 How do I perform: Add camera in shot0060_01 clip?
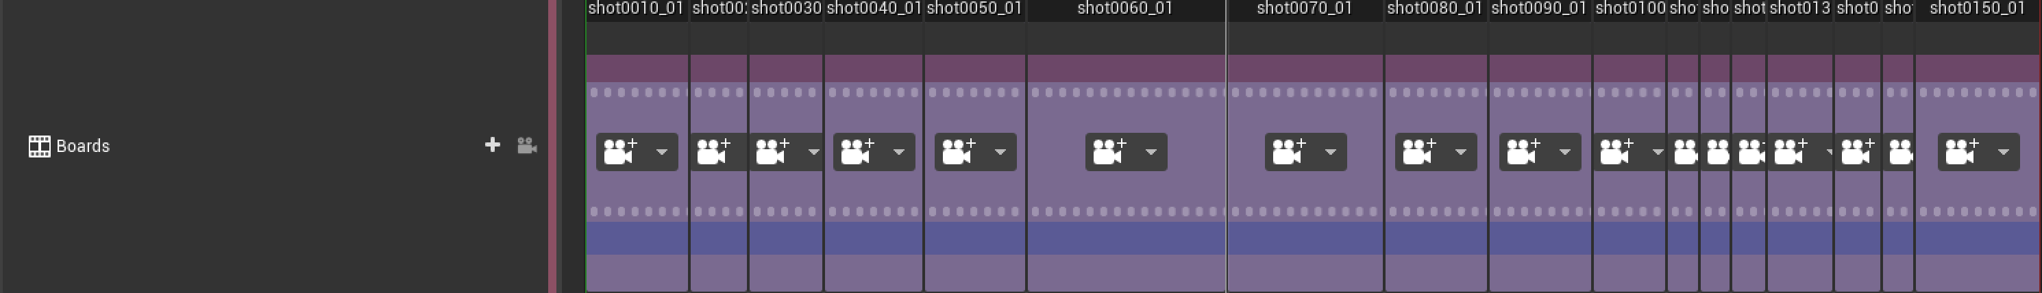(1110, 152)
